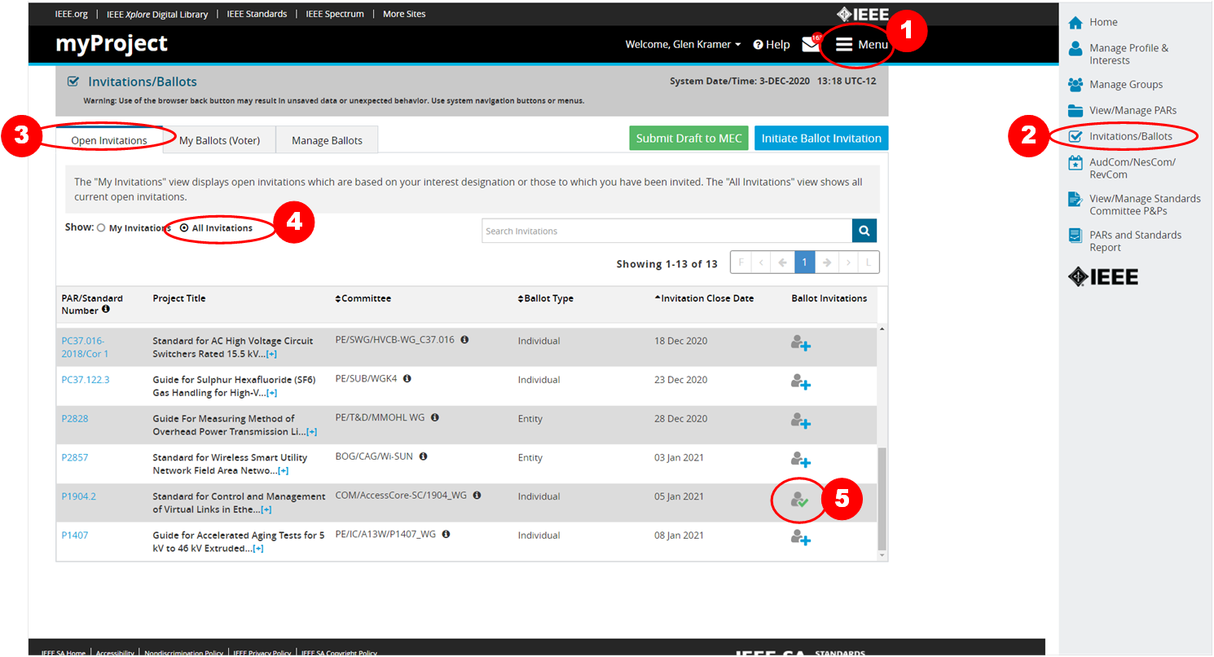Viewport: 1214px width, 657px height.
Task: Expand title of Standard for Wireless Smart Utility
Action: coord(283,471)
